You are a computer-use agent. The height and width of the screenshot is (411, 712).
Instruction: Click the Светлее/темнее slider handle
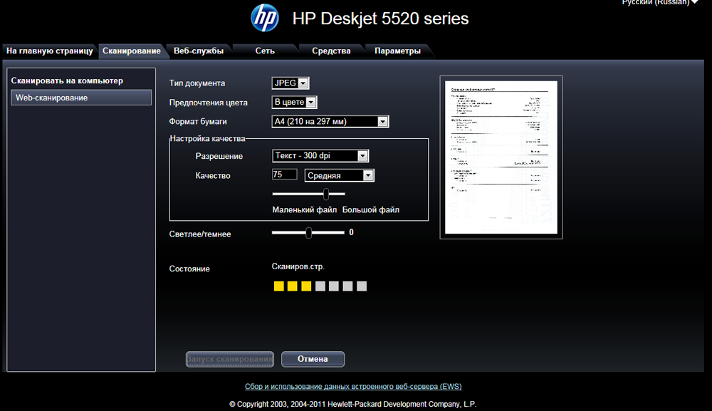point(309,233)
